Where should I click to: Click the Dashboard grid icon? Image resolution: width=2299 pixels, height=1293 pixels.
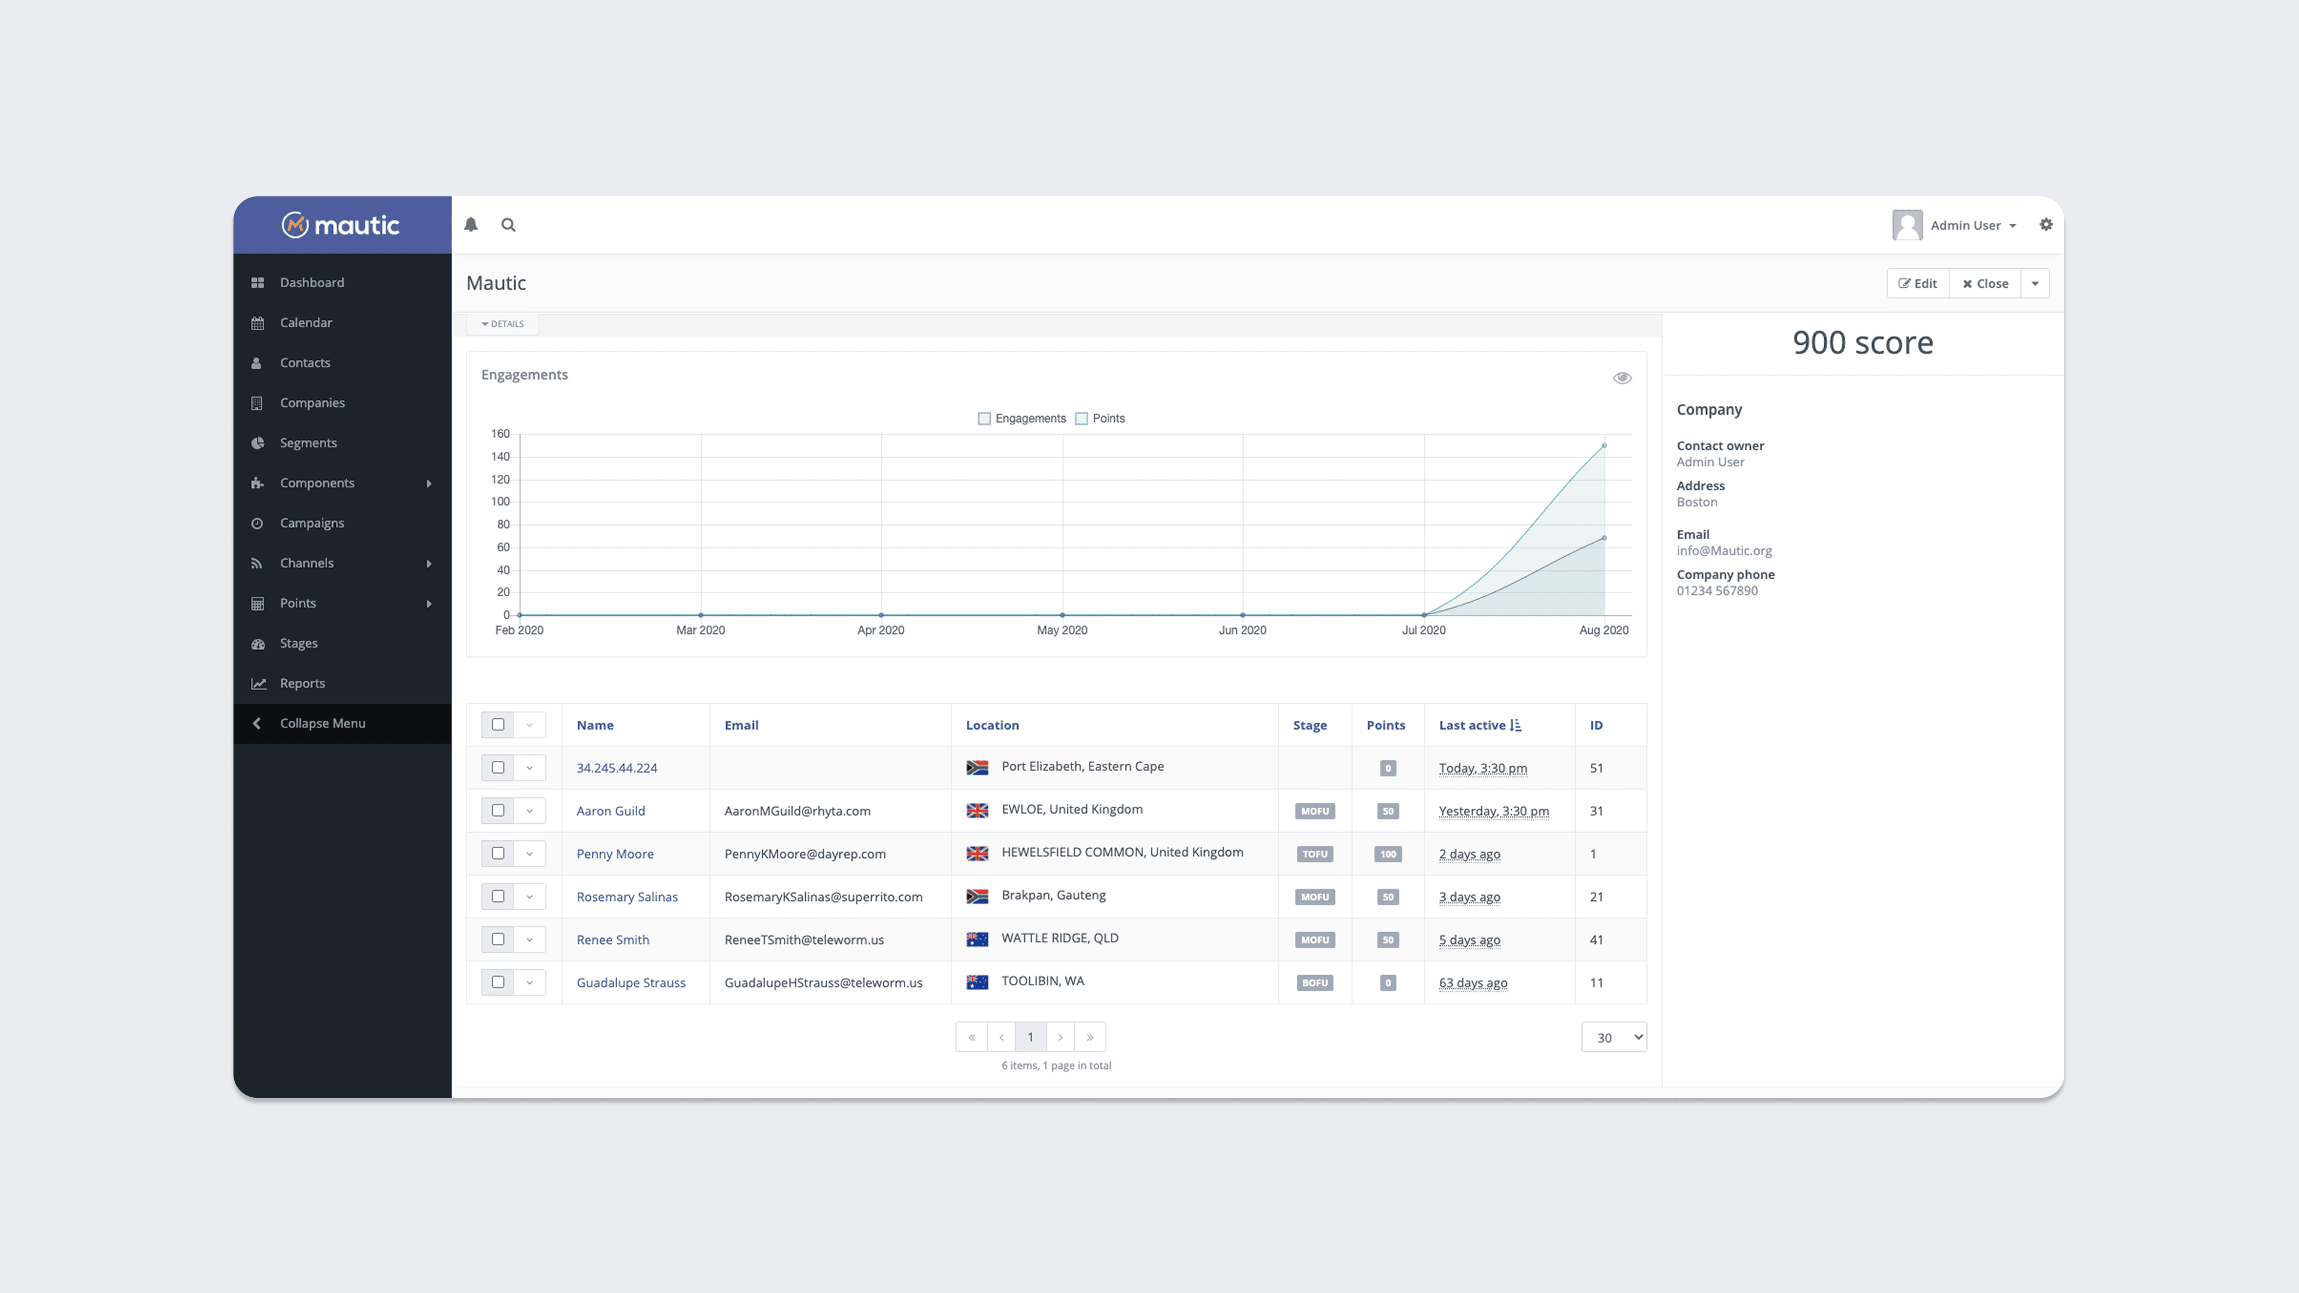coord(257,283)
